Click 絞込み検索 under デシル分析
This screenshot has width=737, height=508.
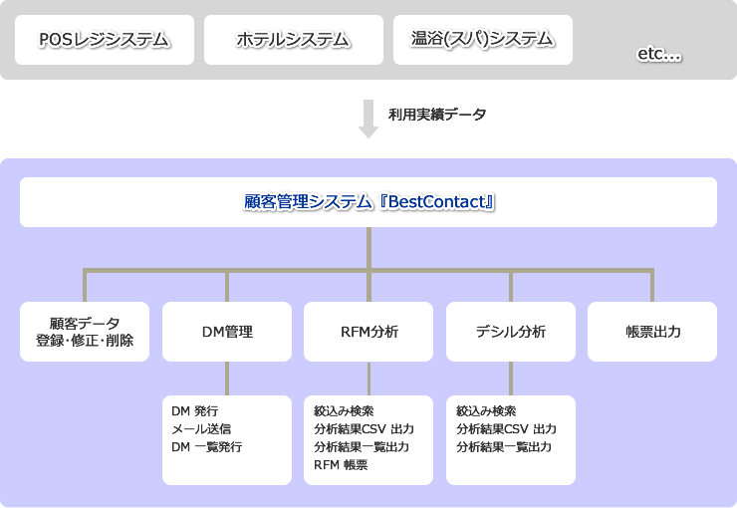click(x=486, y=411)
